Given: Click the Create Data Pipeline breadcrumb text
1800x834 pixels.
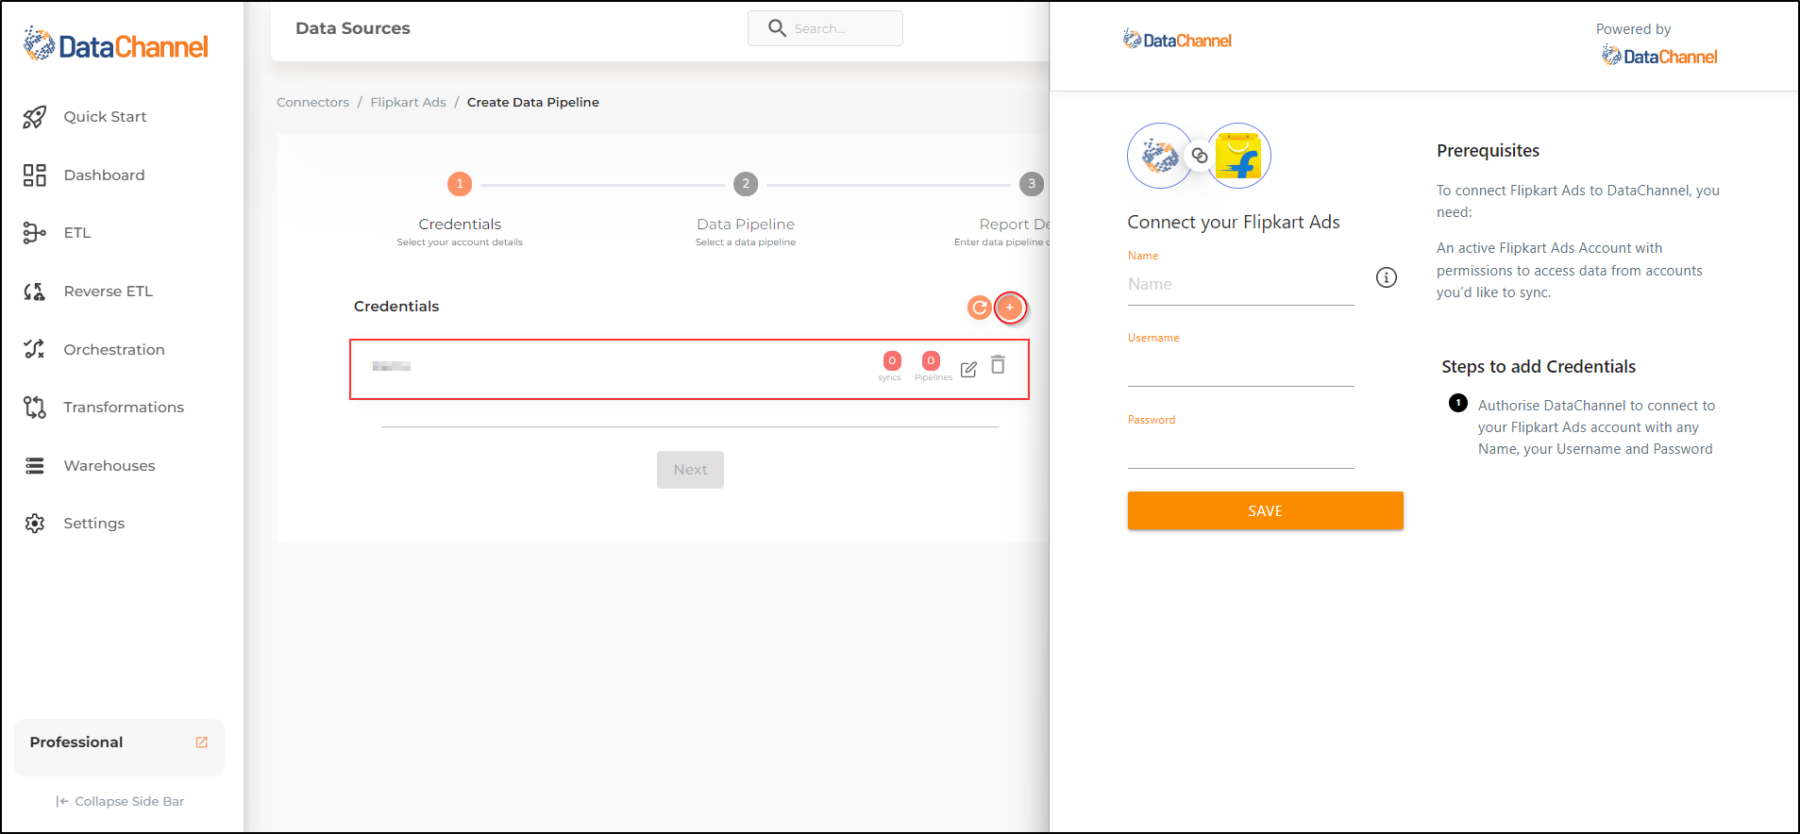Looking at the screenshot, I should pyautogui.click(x=533, y=103).
